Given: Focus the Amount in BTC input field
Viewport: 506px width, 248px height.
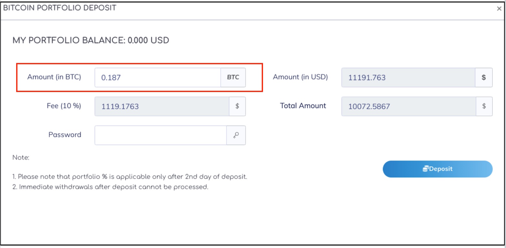Looking at the screenshot, I should (x=158, y=77).
